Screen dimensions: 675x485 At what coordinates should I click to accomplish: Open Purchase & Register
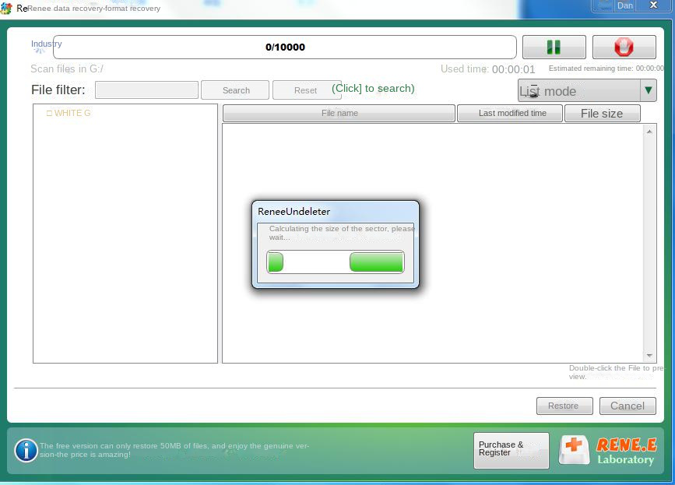[512, 451]
